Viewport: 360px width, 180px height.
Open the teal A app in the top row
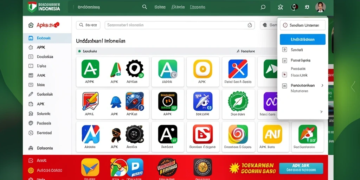point(168,69)
